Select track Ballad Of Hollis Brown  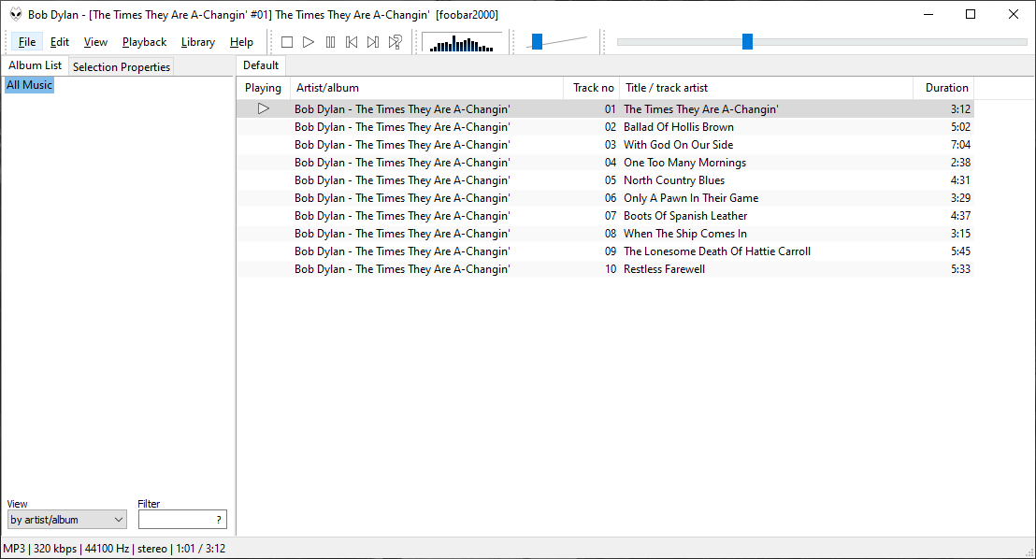point(605,127)
